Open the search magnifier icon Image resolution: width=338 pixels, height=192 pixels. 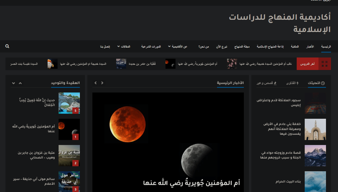pyautogui.click(x=7, y=46)
